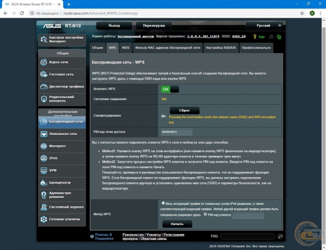Click the VPN monitor icon
Viewport: 326px width, 250px height.
click(x=44, y=170)
